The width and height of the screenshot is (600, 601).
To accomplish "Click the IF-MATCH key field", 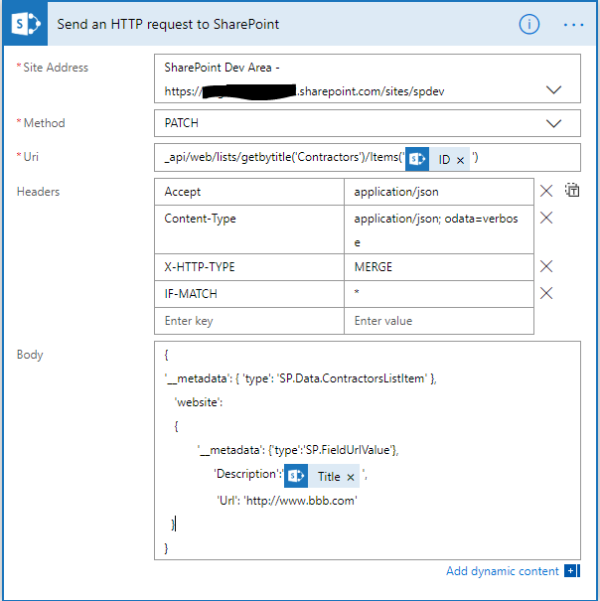I will click(249, 294).
